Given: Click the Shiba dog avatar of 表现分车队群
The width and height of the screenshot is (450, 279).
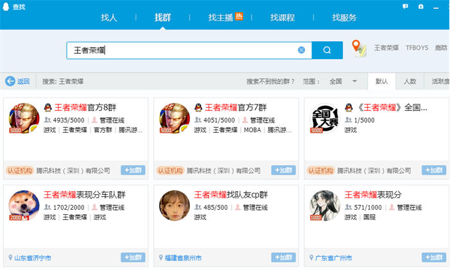Looking at the screenshot, I should point(24,205).
